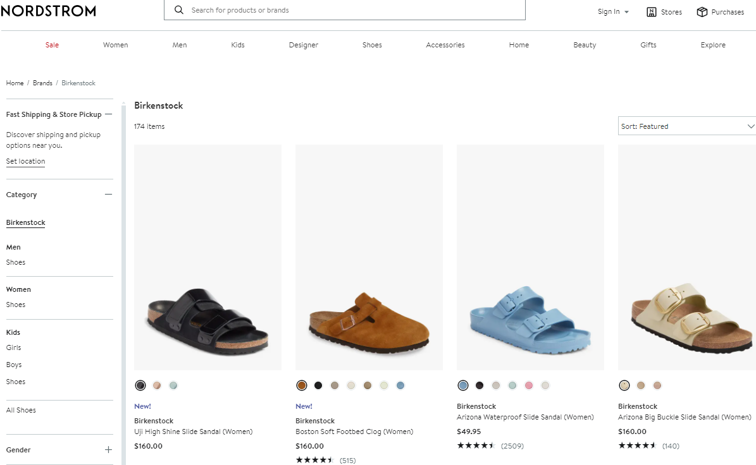Screen dimensions: 756x465
Task: Select blue color swatch for Boston Clog
Action: 400,385
